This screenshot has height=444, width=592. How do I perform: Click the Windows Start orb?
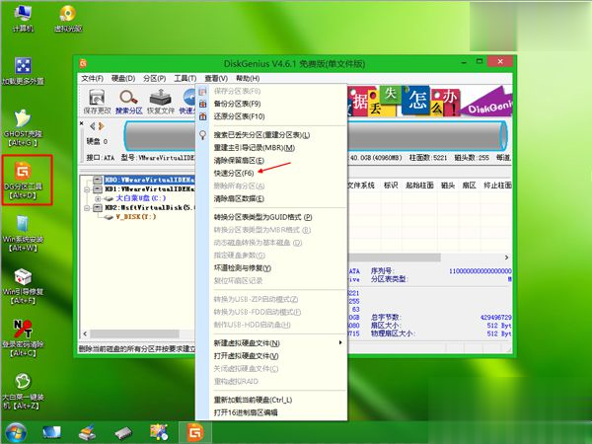[x=16, y=431]
